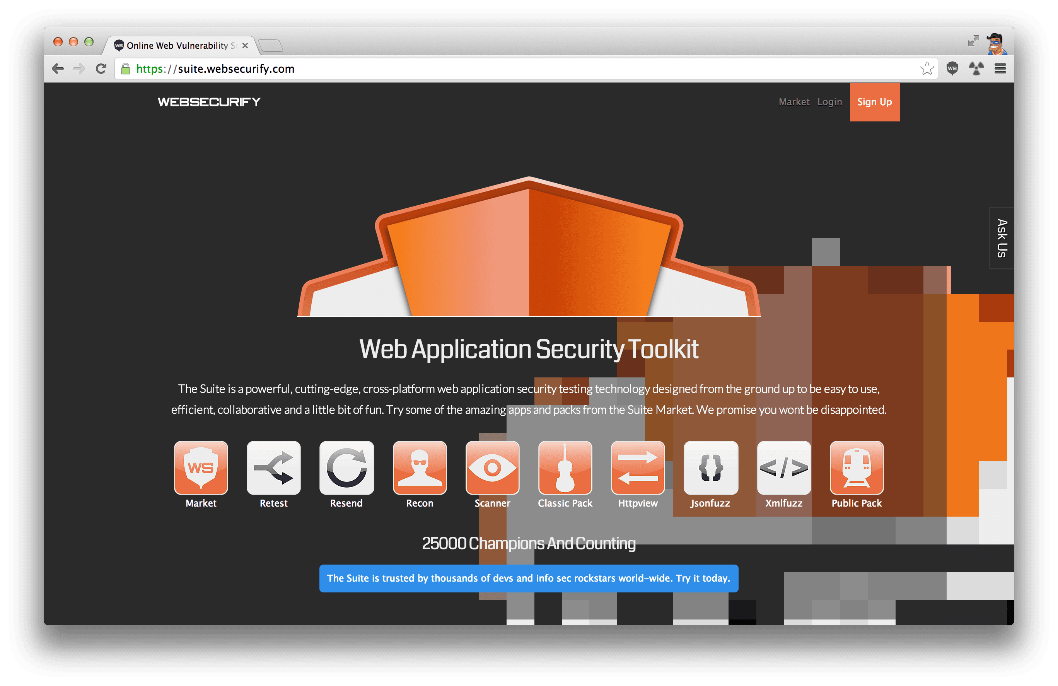Go to the Login link
Image resolution: width=1058 pixels, height=686 pixels.
coord(829,102)
